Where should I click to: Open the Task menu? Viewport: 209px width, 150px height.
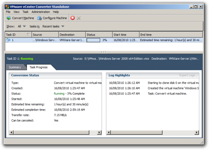click(25, 12)
